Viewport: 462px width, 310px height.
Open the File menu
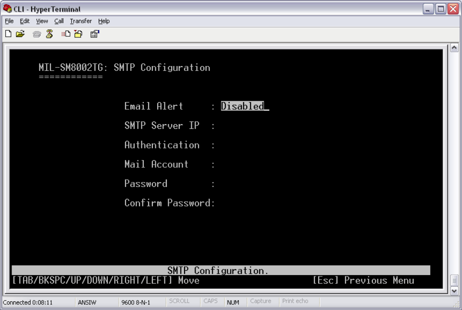(9, 21)
